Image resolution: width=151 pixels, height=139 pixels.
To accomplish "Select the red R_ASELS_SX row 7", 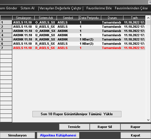I will [79, 48].
